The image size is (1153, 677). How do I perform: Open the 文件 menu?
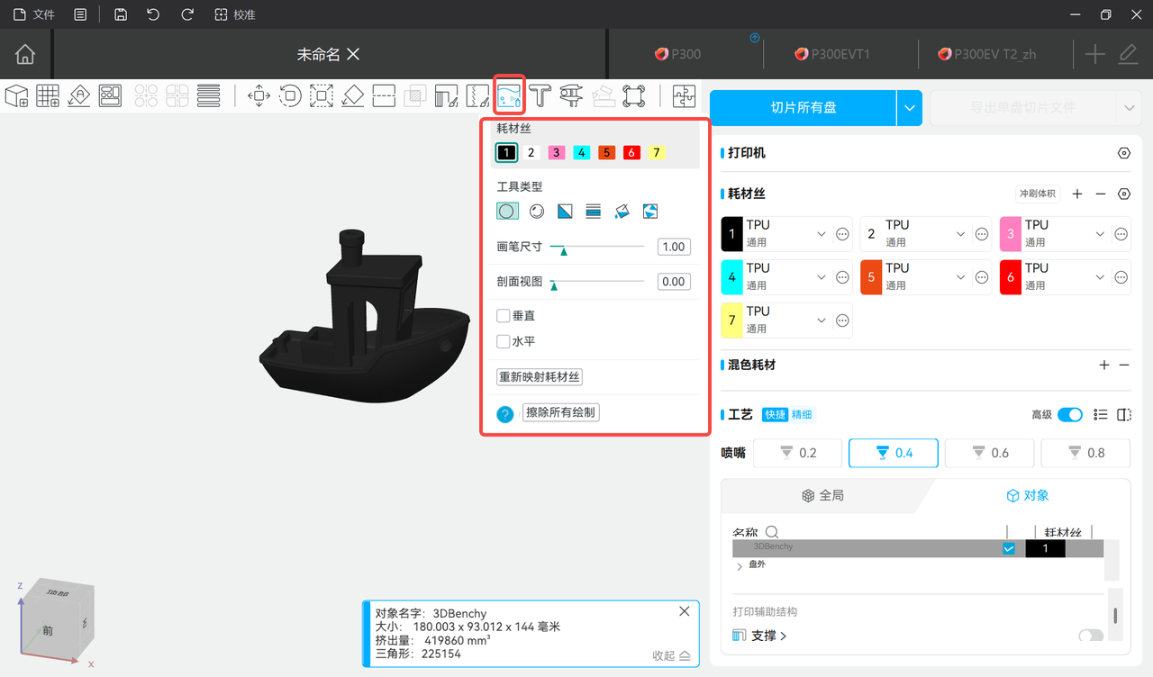coord(34,15)
